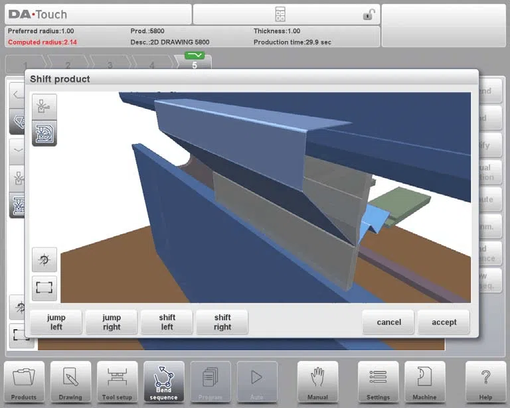Select bend step 2 tab
The image size is (510, 408).
(x=68, y=64)
